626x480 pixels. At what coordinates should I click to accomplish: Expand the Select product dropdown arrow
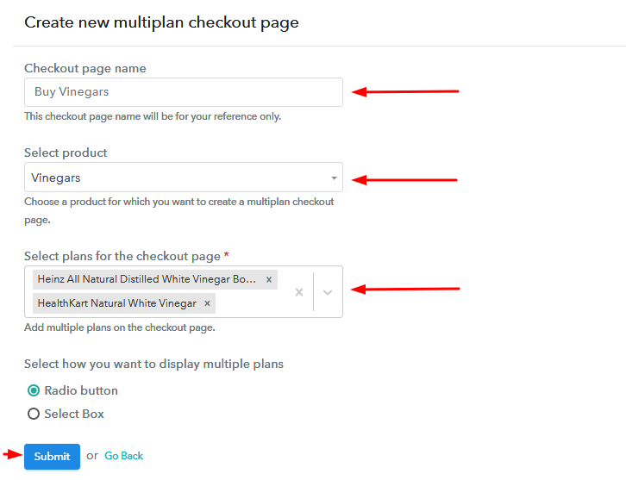click(334, 178)
